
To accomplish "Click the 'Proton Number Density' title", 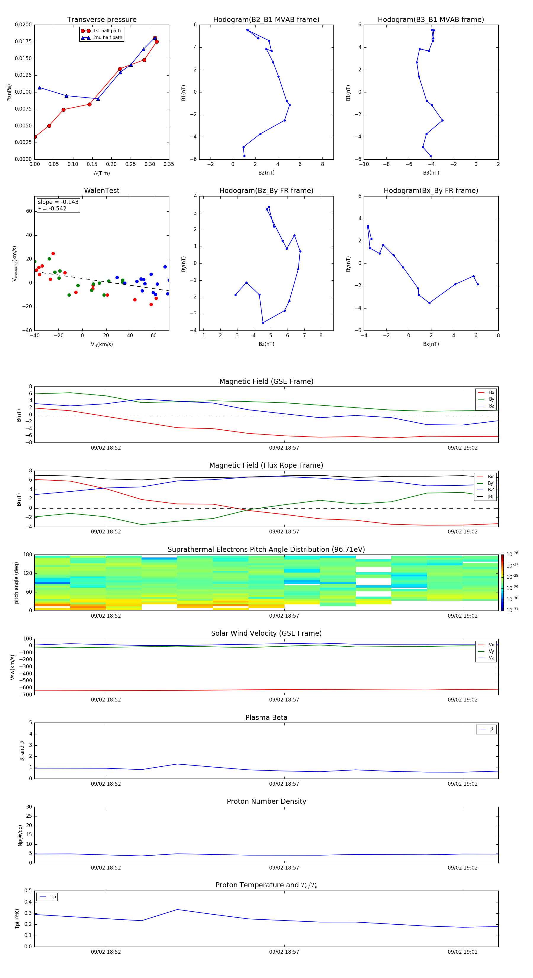I will coord(266,801).
